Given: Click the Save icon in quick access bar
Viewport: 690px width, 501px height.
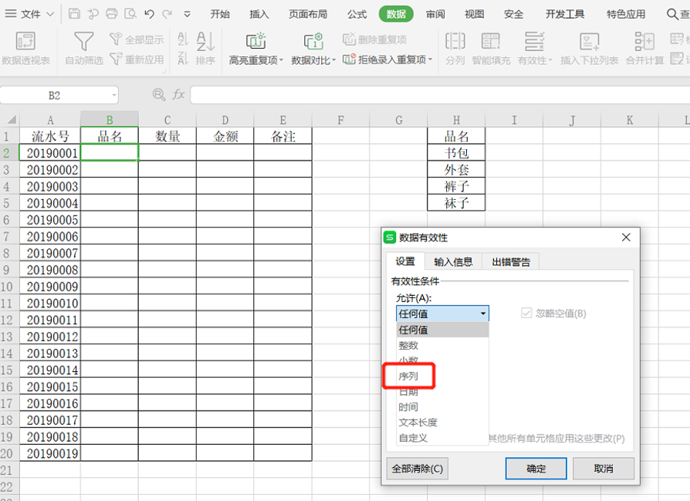Looking at the screenshot, I should pos(74,14).
